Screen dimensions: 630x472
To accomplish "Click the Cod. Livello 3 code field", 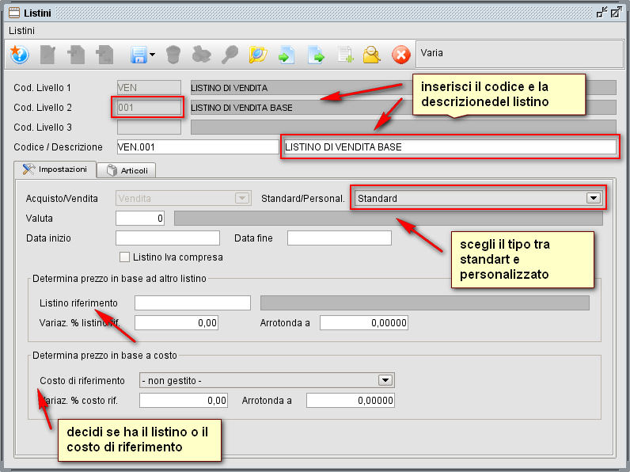I will (x=149, y=127).
